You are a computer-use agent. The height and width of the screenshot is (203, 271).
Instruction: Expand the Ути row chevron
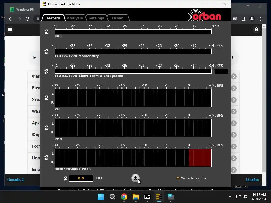point(234,100)
